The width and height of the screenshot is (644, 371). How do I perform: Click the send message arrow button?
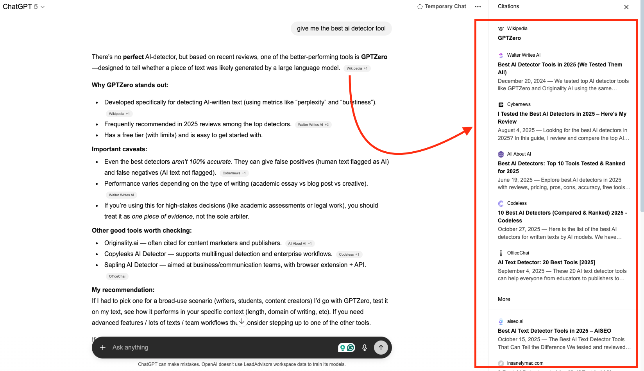point(381,347)
